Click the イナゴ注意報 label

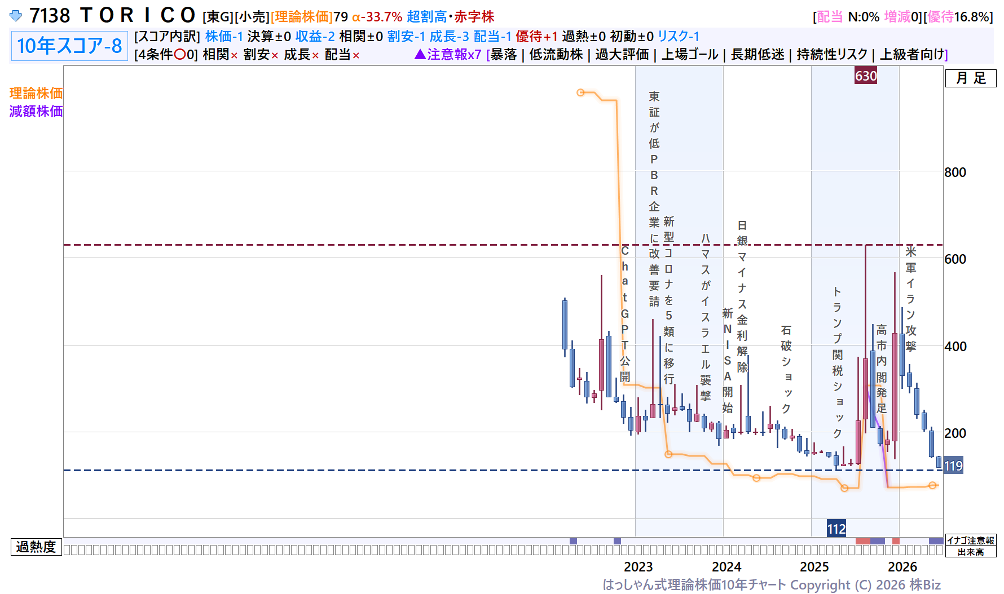point(971,540)
